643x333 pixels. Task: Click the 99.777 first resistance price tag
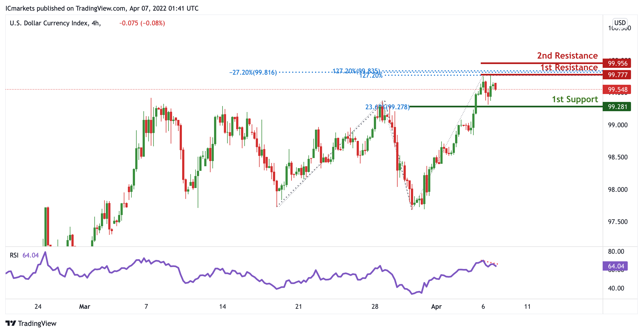617,75
